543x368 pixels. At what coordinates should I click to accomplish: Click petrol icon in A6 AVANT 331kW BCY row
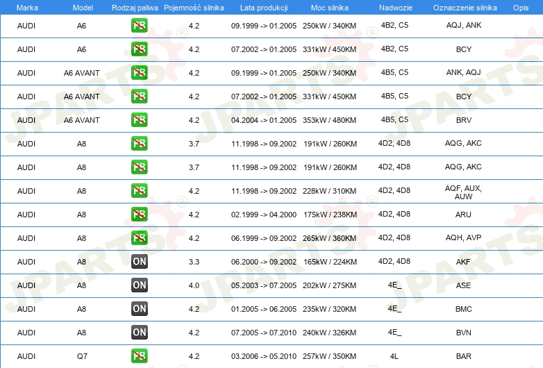(x=139, y=97)
